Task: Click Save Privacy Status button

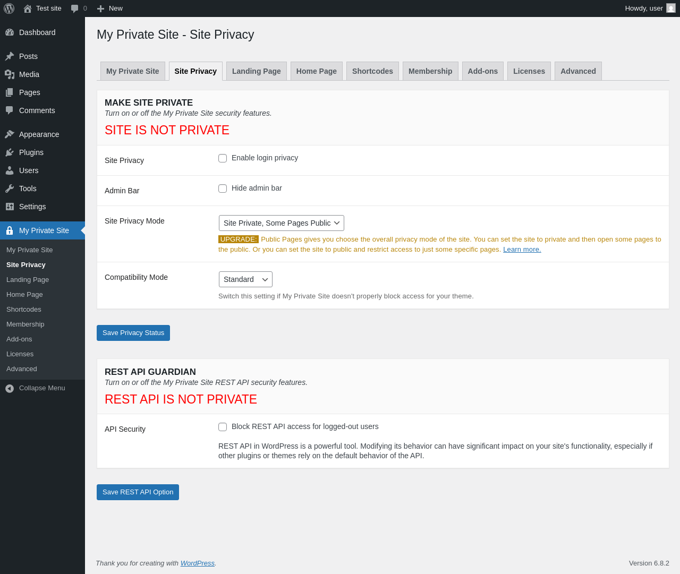Action: (133, 333)
